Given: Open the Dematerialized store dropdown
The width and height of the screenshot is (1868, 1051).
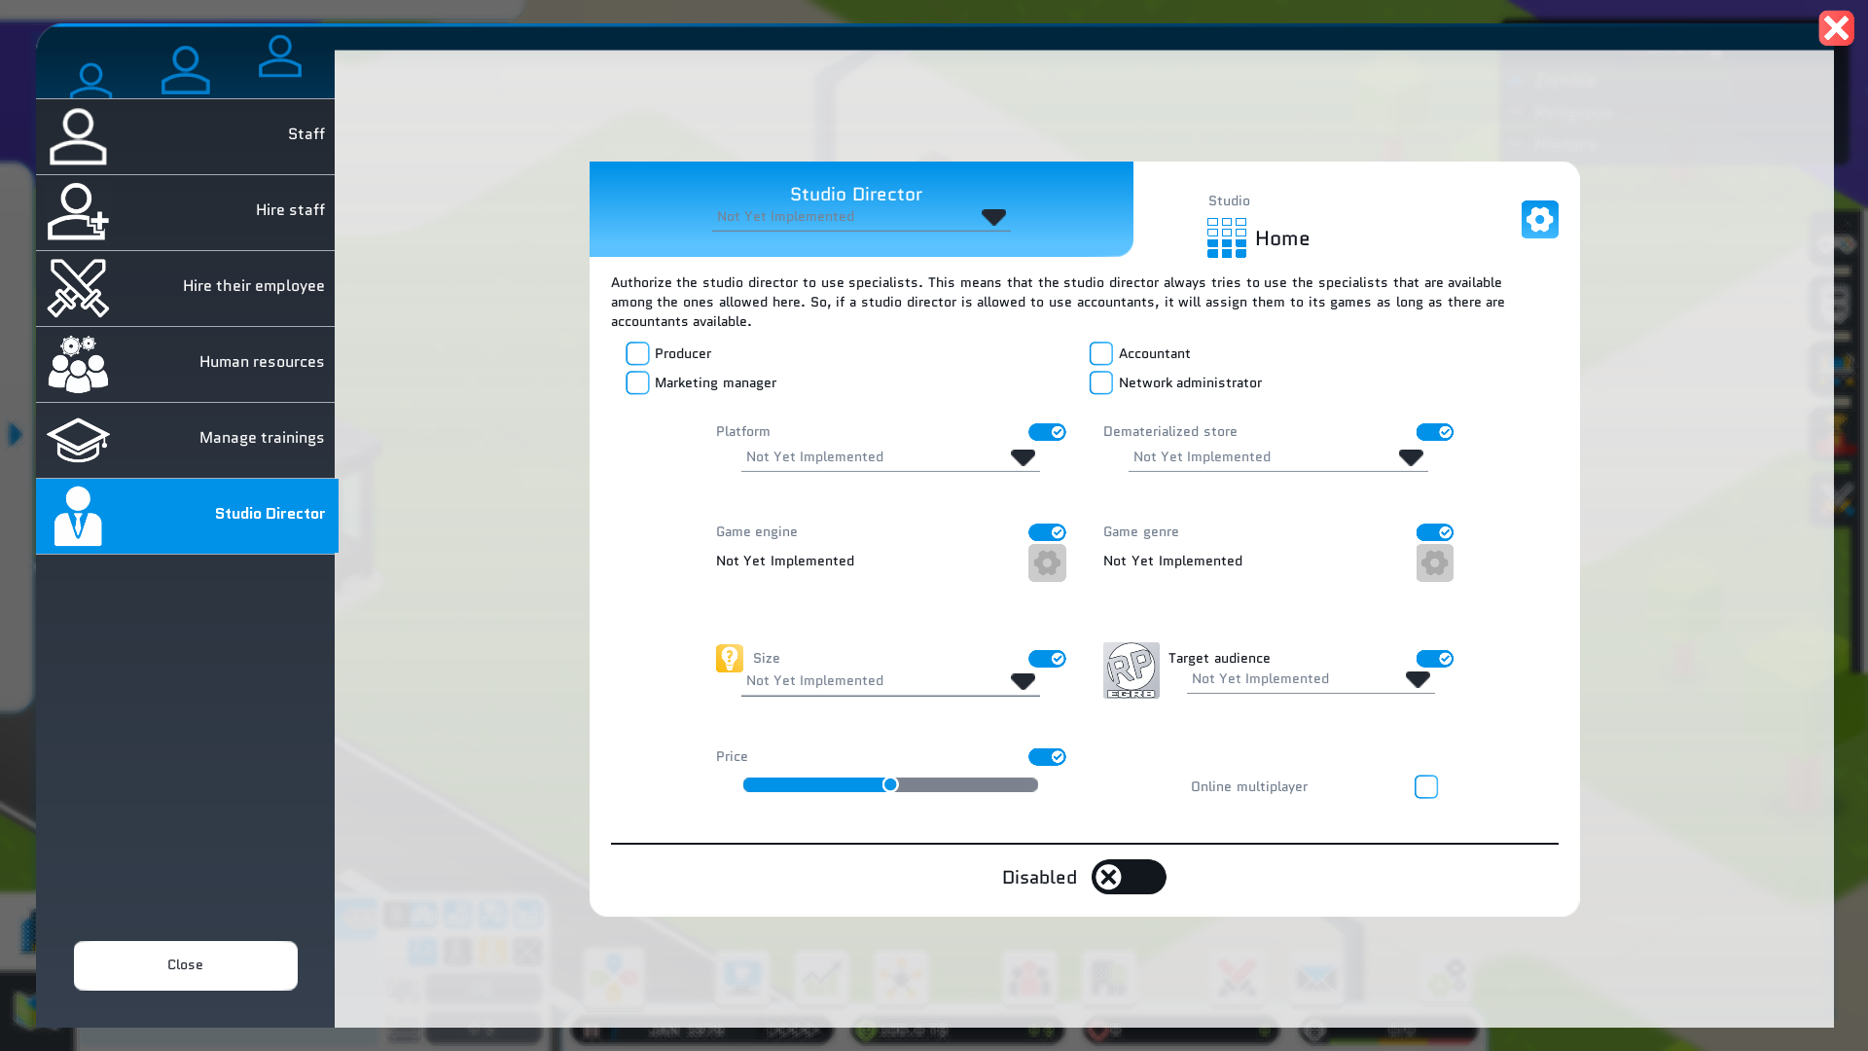Looking at the screenshot, I should click(x=1410, y=457).
